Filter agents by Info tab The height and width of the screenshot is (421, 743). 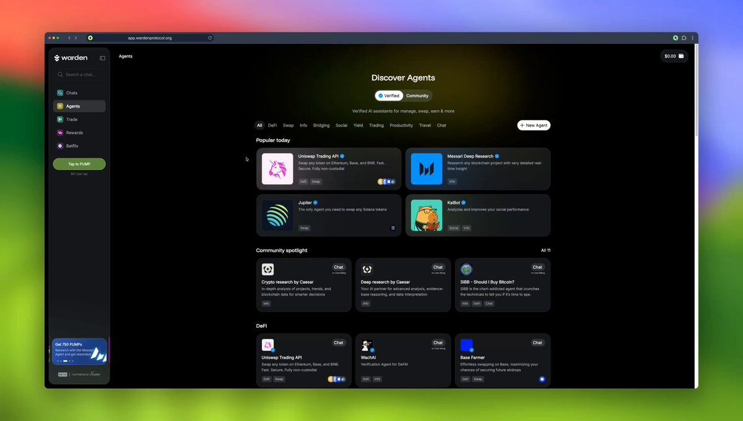coord(303,125)
